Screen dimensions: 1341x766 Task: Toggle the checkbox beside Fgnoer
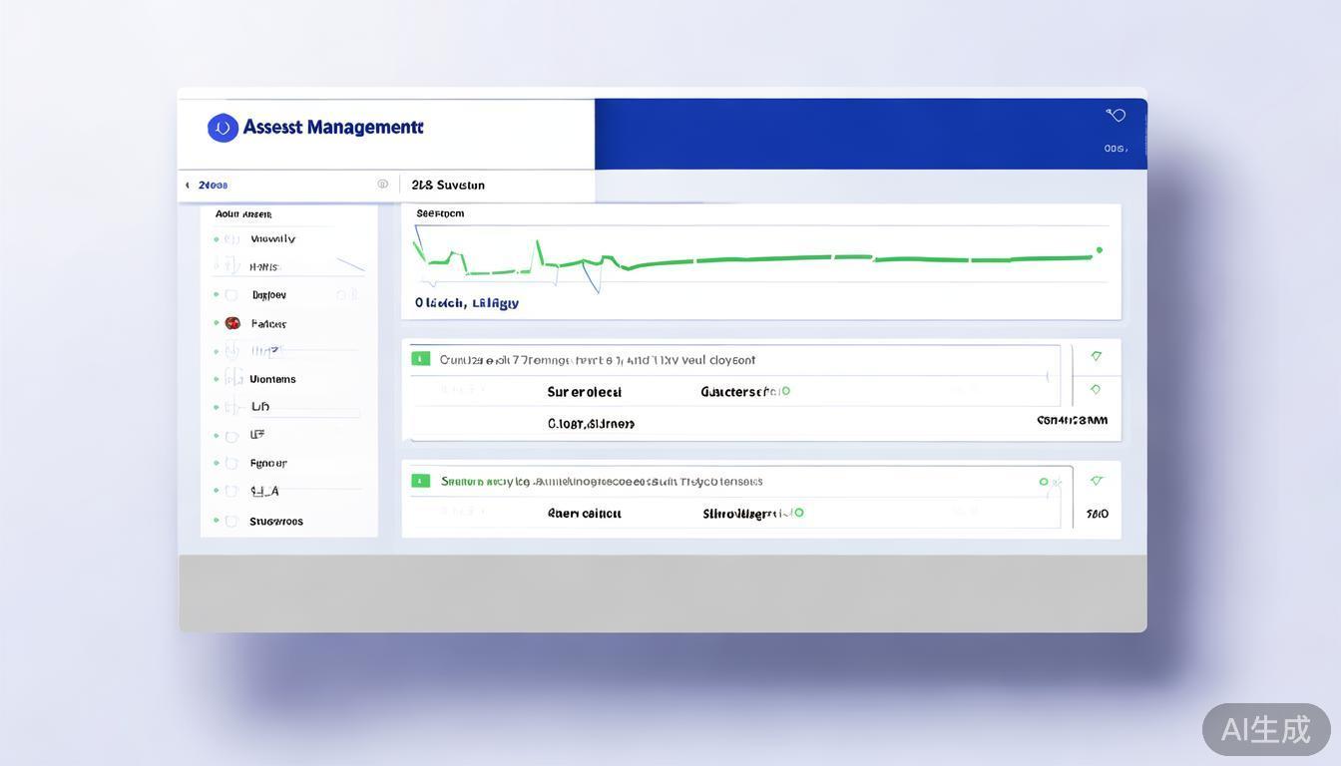(x=231, y=463)
